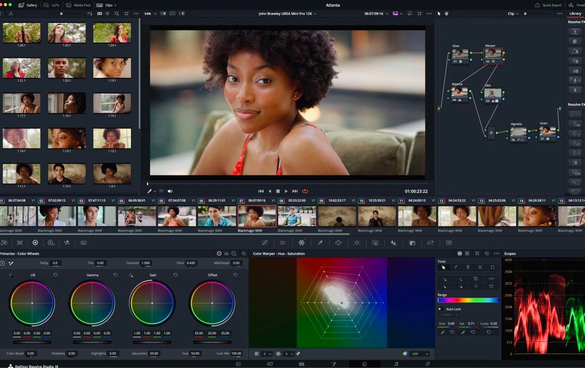Open the Power Windows palette
This screenshot has width=585, height=368.
(x=339, y=243)
